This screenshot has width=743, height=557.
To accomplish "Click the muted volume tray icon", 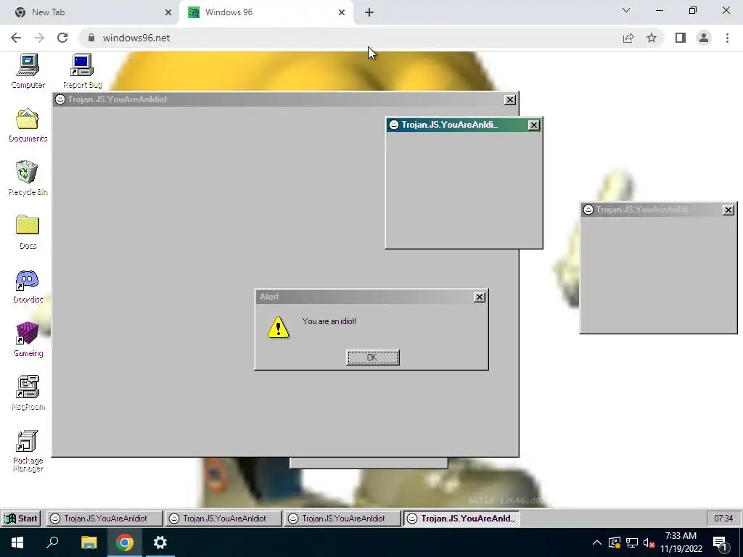I will click(x=649, y=542).
